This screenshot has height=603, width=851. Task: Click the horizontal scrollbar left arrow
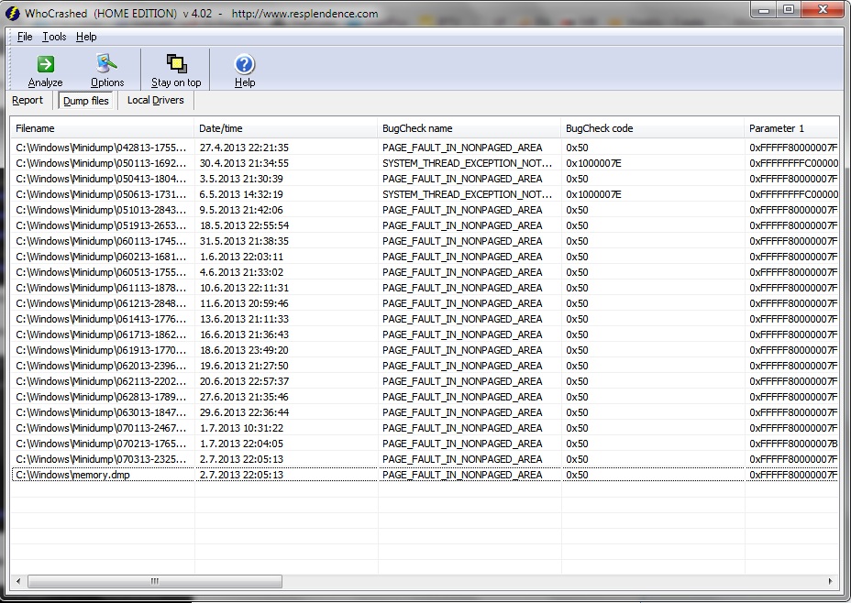pos(18,581)
